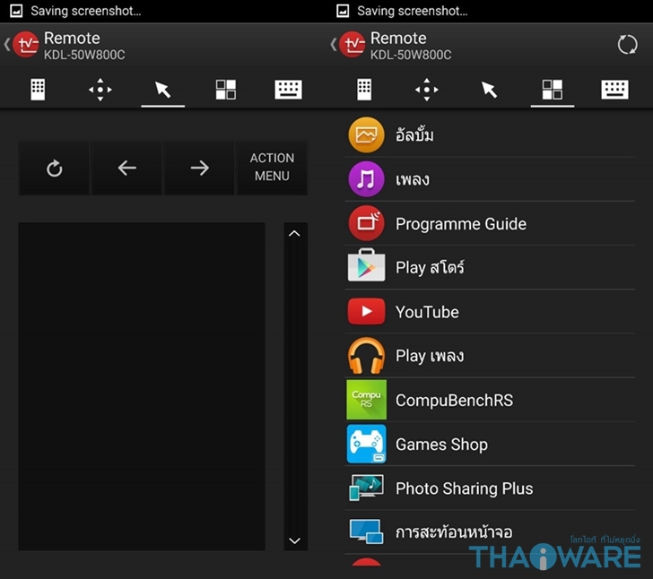Open the Photo Sharing Plus icon

(x=367, y=488)
